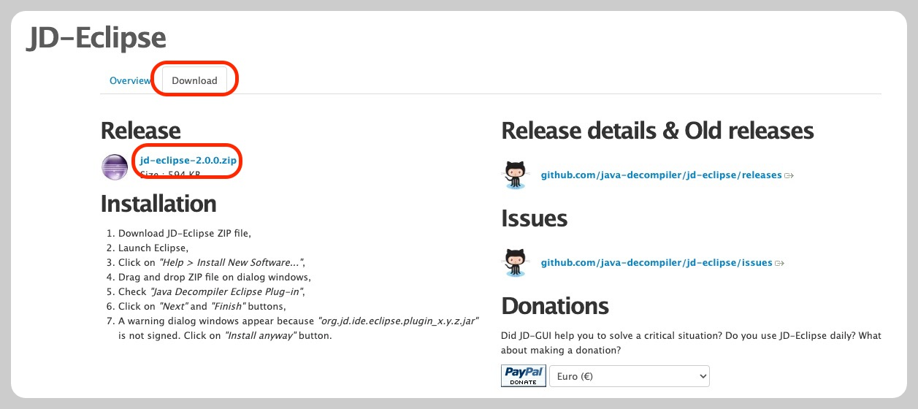Click the external link arrow after issues URL
918x409 pixels.
779,263
